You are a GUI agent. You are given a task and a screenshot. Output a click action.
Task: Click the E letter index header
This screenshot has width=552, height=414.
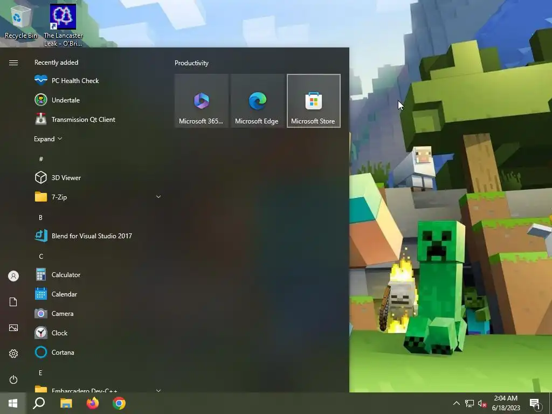[x=40, y=373]
